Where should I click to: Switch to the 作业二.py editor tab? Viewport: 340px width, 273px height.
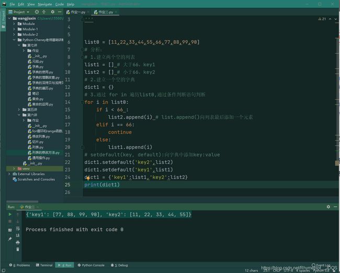pos(104,12)
